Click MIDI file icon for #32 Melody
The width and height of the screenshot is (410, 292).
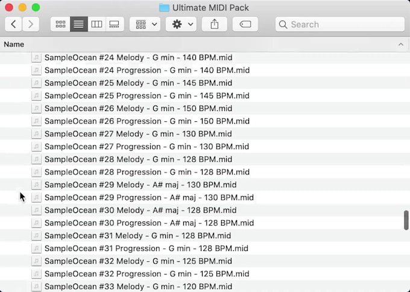pos(36,261)
